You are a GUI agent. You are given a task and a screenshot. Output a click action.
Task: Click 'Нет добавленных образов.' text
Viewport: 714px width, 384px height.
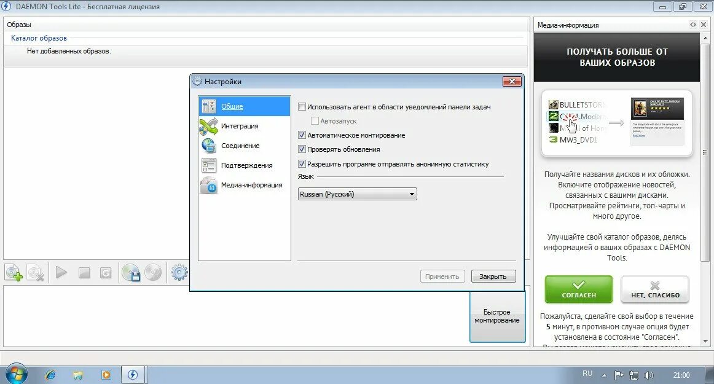(x=69, y=51)
